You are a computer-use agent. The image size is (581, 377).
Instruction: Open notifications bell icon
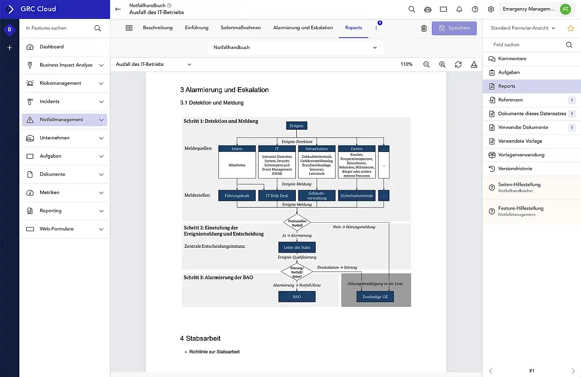(x=459, y=9)
